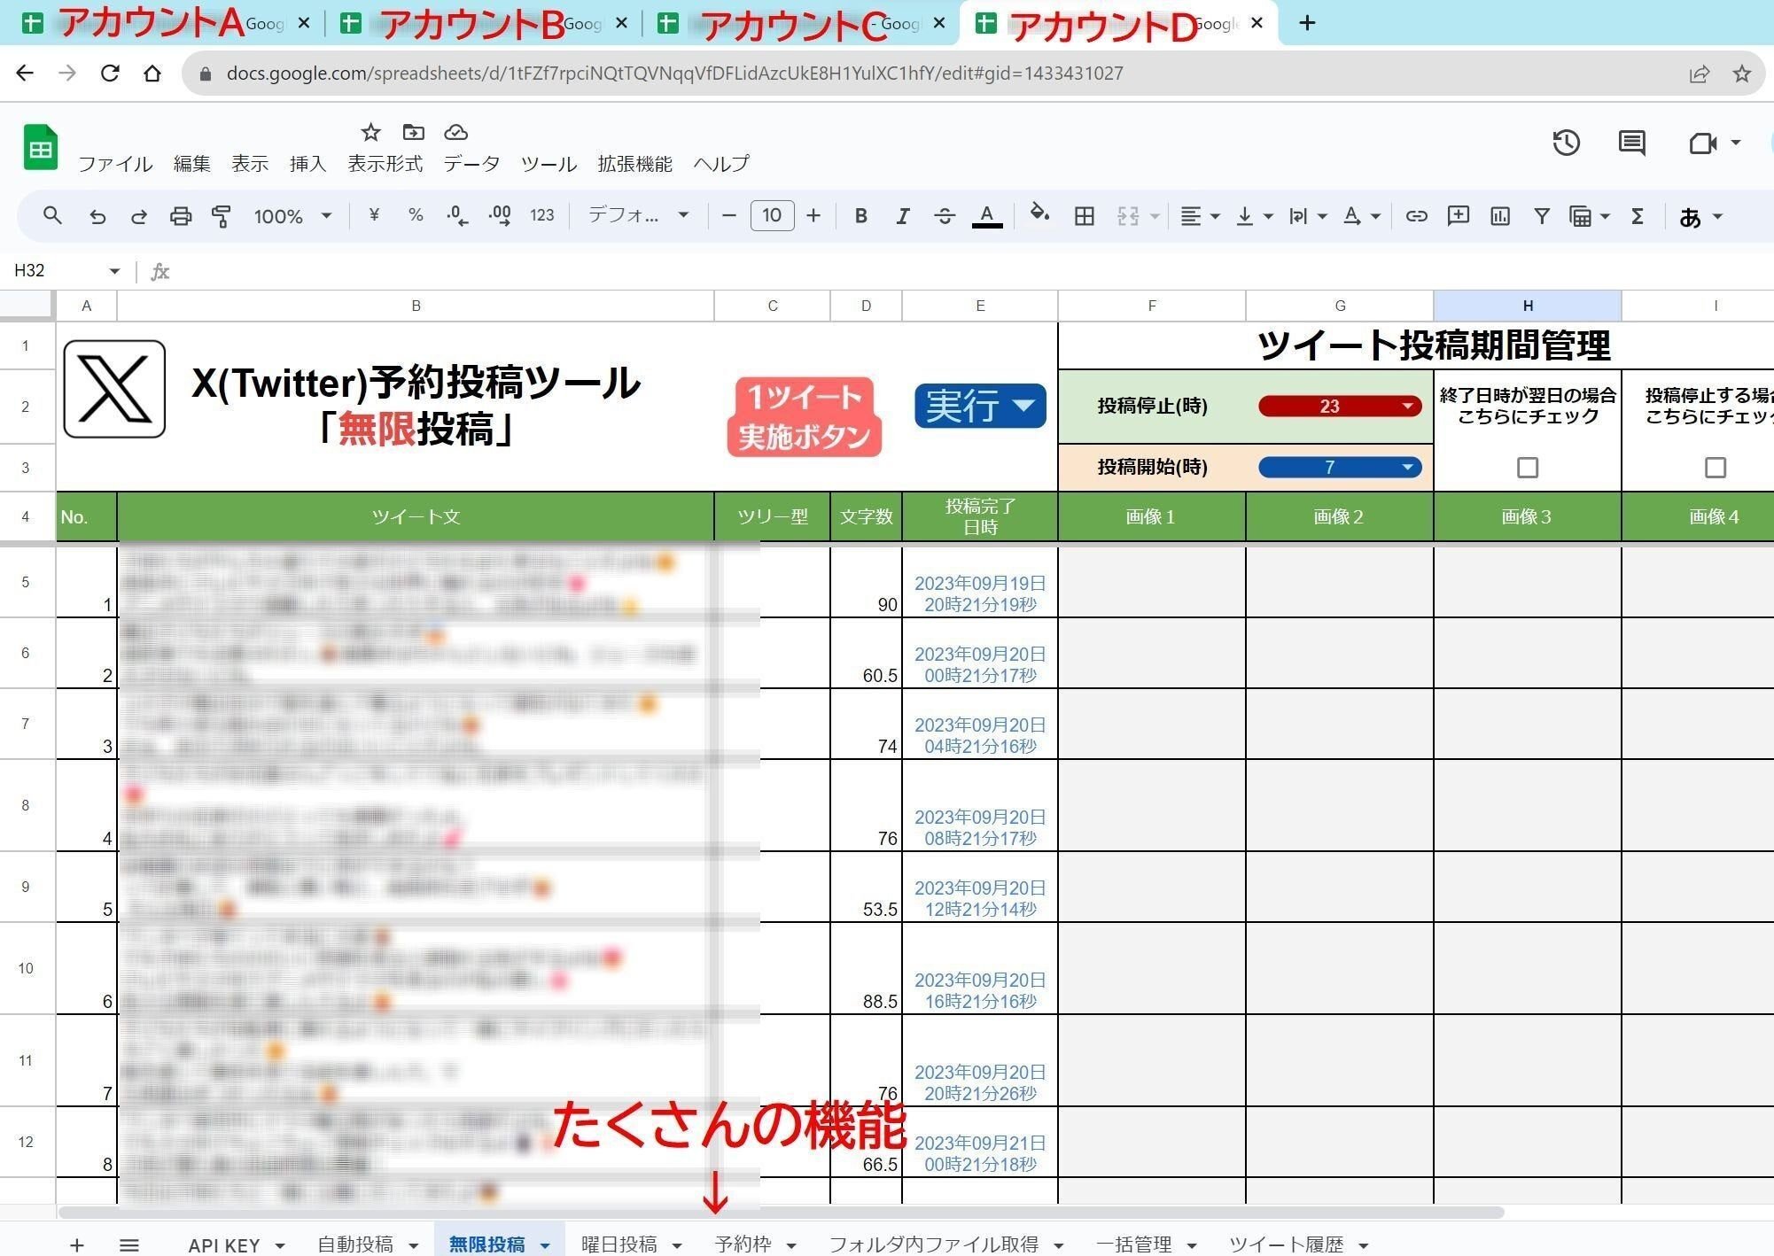Select the Bold formatting icon
This screenshot has width=1774, height=1256.
[860, 215]
